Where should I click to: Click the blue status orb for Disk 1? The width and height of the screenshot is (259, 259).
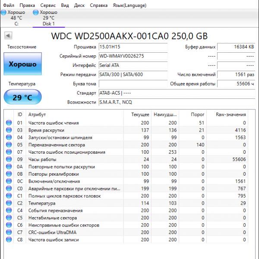[35, 13]
